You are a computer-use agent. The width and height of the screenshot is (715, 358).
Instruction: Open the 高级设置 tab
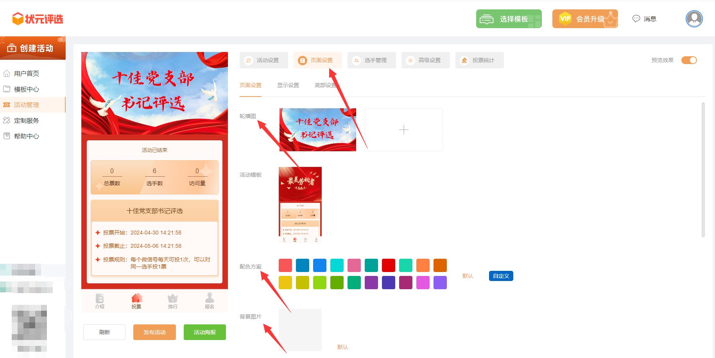(x=425, y=60)
